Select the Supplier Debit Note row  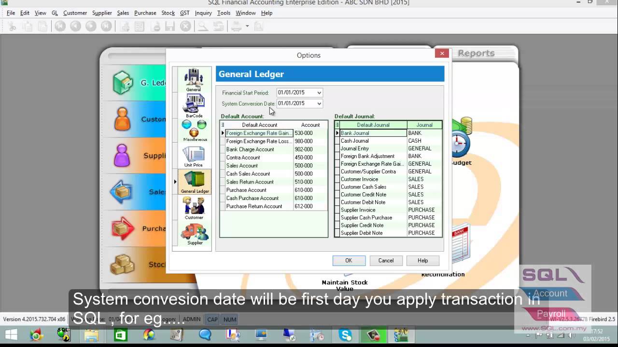[389, 233]
